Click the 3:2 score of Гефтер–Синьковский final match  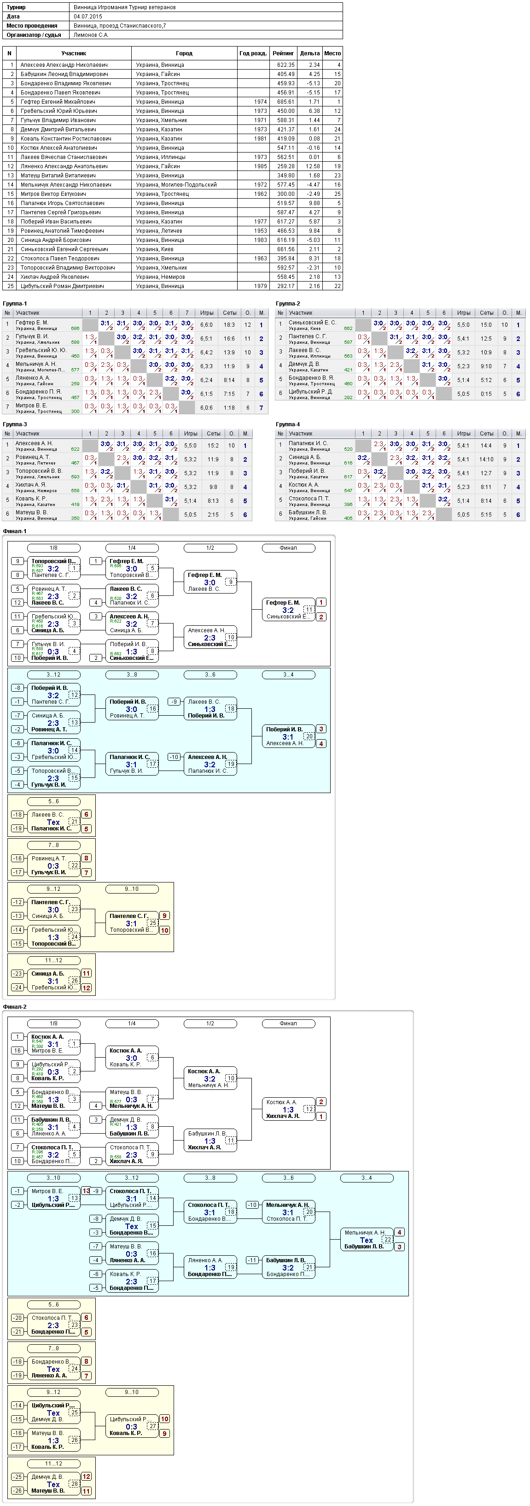point(288,610)
